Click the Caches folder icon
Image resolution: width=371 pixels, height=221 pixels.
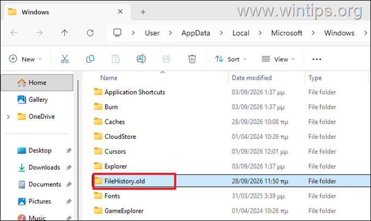click(x=98, y=122)
